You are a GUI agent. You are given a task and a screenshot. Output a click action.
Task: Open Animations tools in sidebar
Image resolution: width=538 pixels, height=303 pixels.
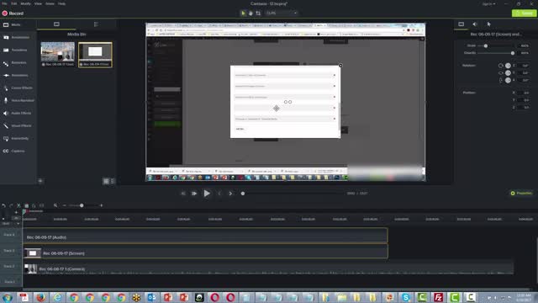point(18,75)
